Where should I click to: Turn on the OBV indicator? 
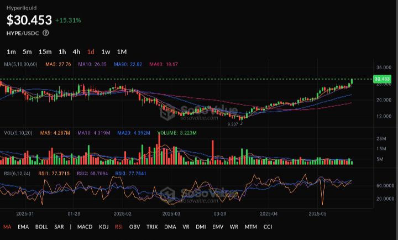[134, 227]
